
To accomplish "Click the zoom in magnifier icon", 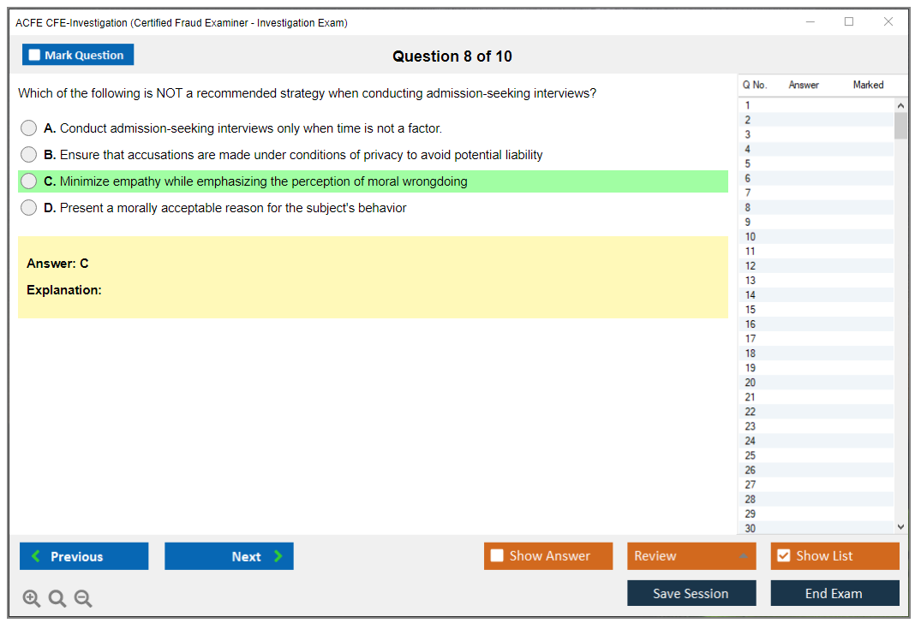I will pos(31,599).
